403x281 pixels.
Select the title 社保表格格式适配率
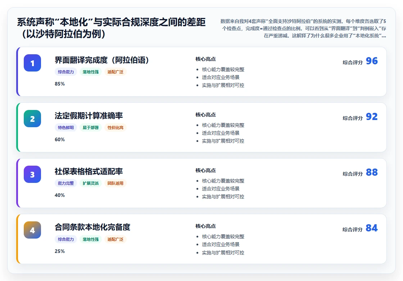(x=89, y=171)
